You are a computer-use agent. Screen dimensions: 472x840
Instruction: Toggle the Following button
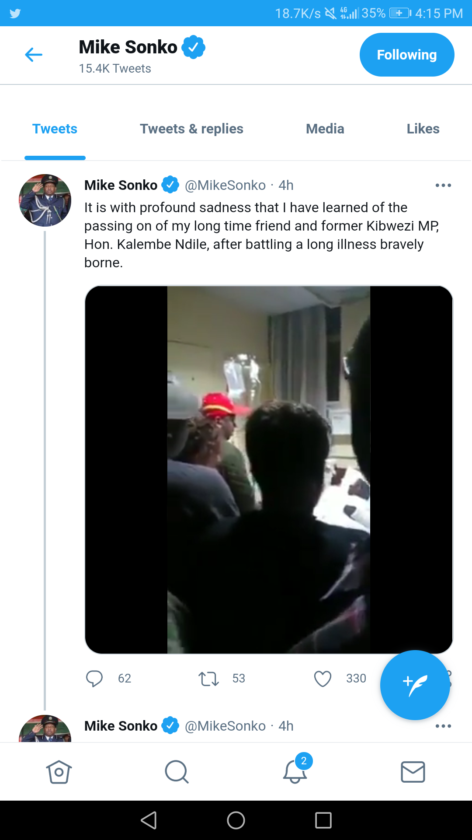pyautogui.click(x=407, y=55)
